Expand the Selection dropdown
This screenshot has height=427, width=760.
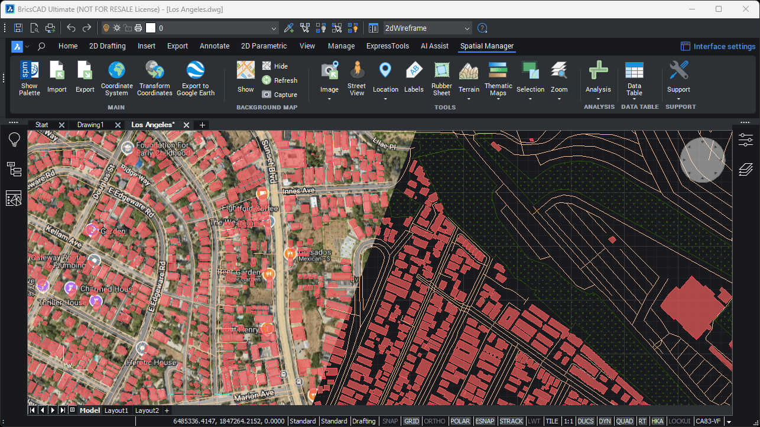click(x=530, y=99)
